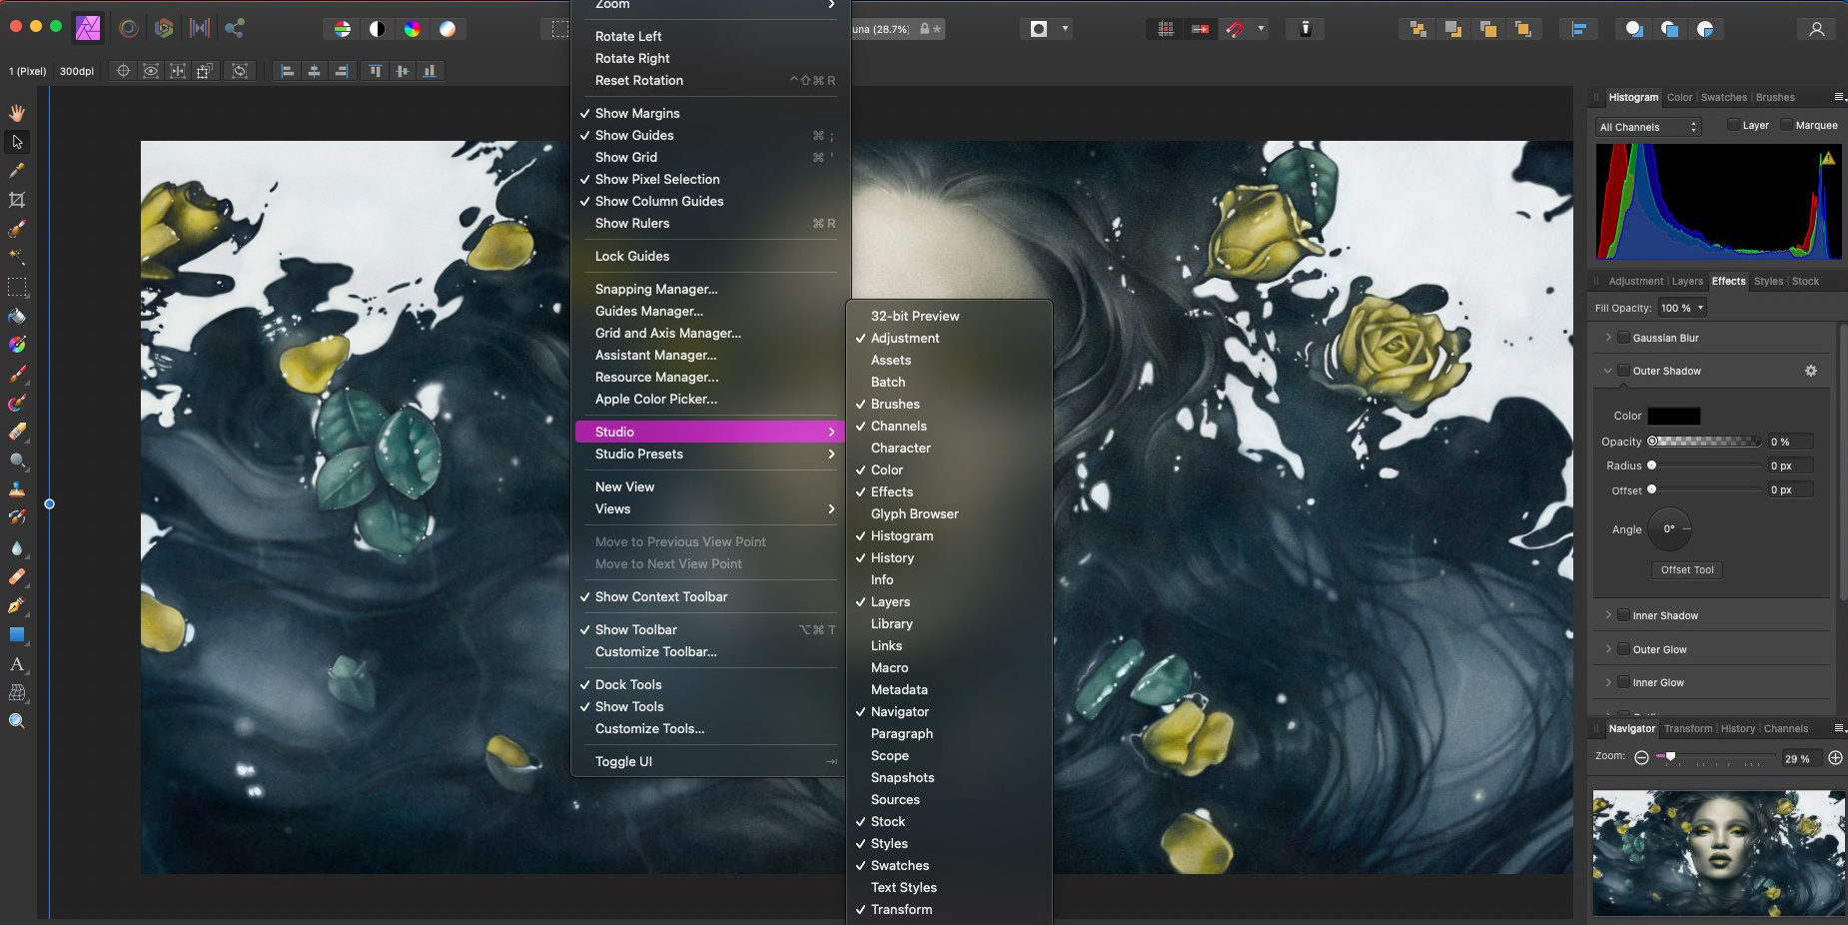
Task: Click the snapping magnet icon
Action: 1236,29
